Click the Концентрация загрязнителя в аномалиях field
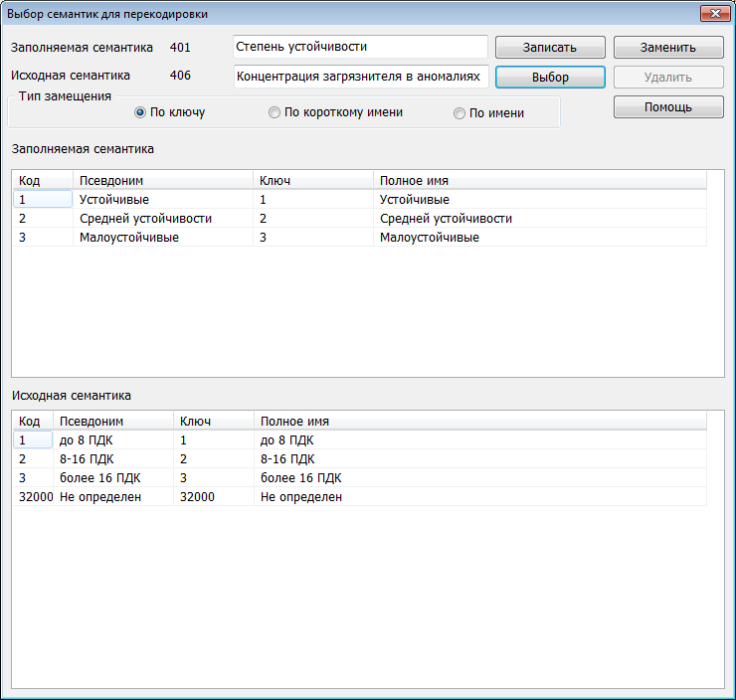 (x=361, y=77)
